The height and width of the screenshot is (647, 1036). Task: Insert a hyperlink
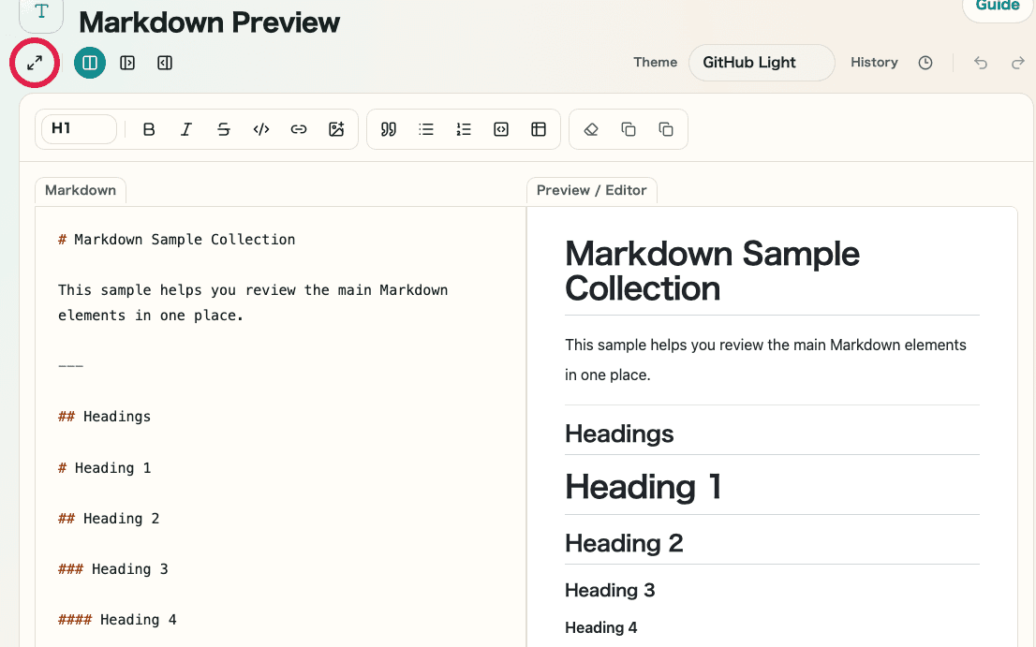299,128
